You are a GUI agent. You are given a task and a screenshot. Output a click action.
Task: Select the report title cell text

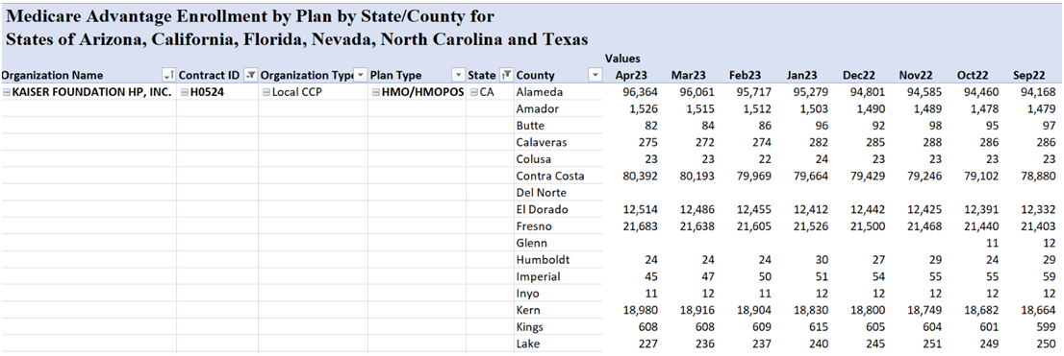[x=297, y=27]
